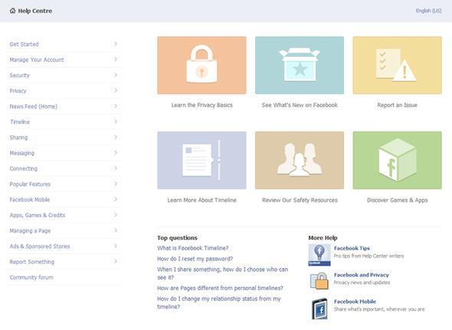Screen dimensions: 452x330
Task: Open Facebook Tips title link
Action: click(352, 248)
